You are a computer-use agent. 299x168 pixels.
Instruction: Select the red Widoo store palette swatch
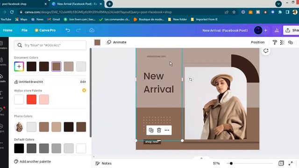coord(31,99)
